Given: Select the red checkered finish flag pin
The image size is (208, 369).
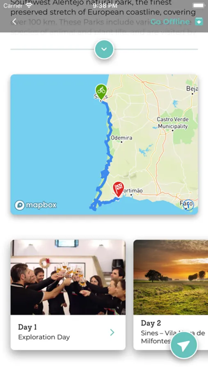Looking at the screenshot, I should pos(119,189).
